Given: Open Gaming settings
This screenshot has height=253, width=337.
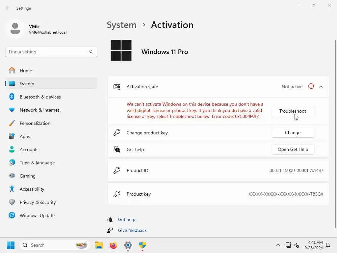Looking at the screenshot, I should 51,176.
